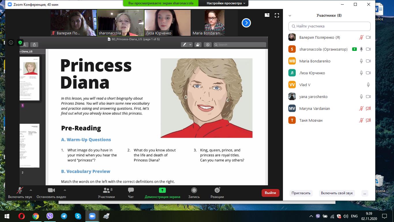The width and height of the screenshot is (394, 222).
Task: Click disabled camera icon for Таня Мовчан
Action: point(368,120)
